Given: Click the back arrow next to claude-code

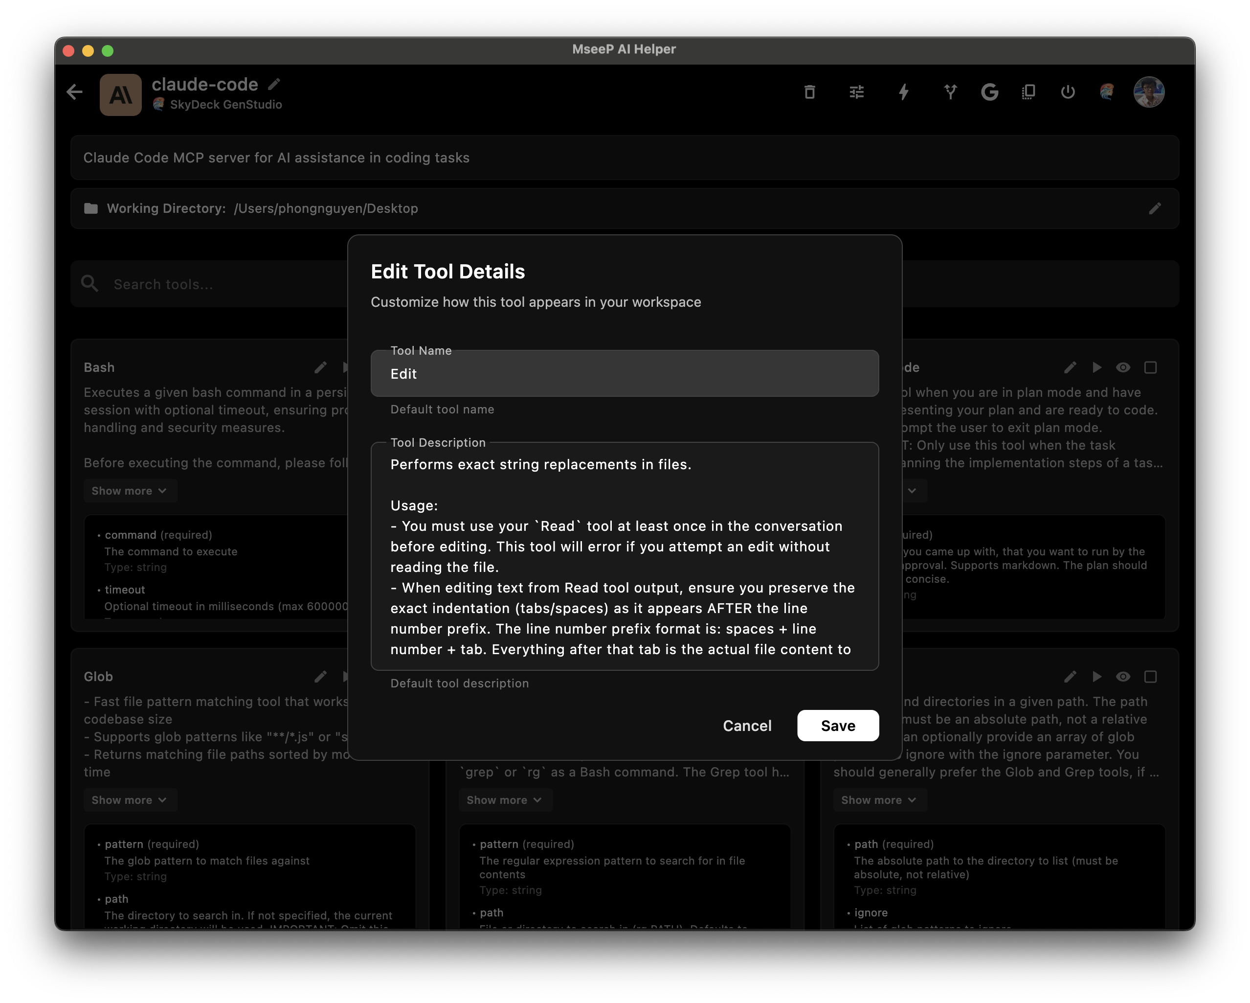Looking at the screenshot, I should [x=75, y=91].
